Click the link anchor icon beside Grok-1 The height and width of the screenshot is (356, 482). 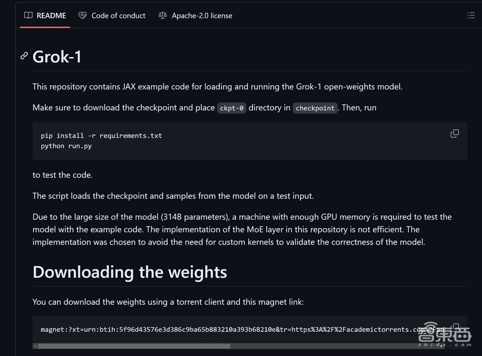pos(24,56)
